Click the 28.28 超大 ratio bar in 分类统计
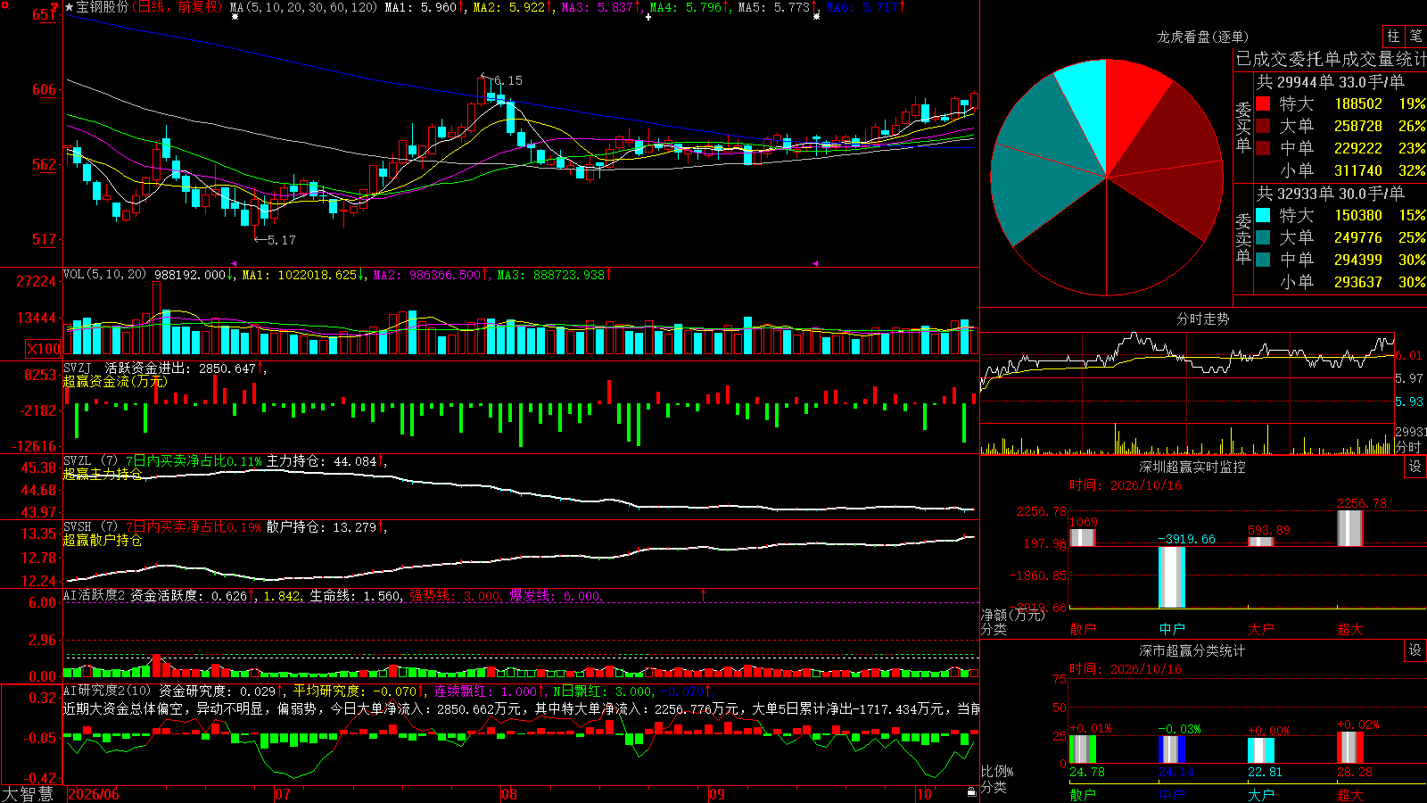Screen dimensions: 1427x803 point(1350,748)
